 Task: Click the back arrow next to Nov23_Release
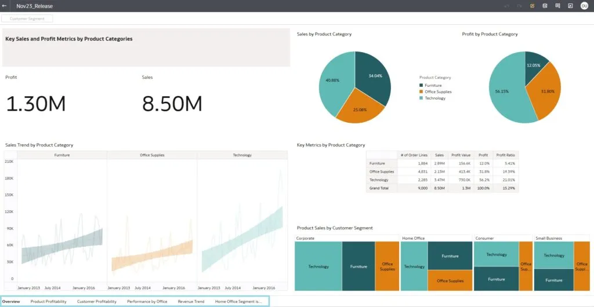[5, 6]
